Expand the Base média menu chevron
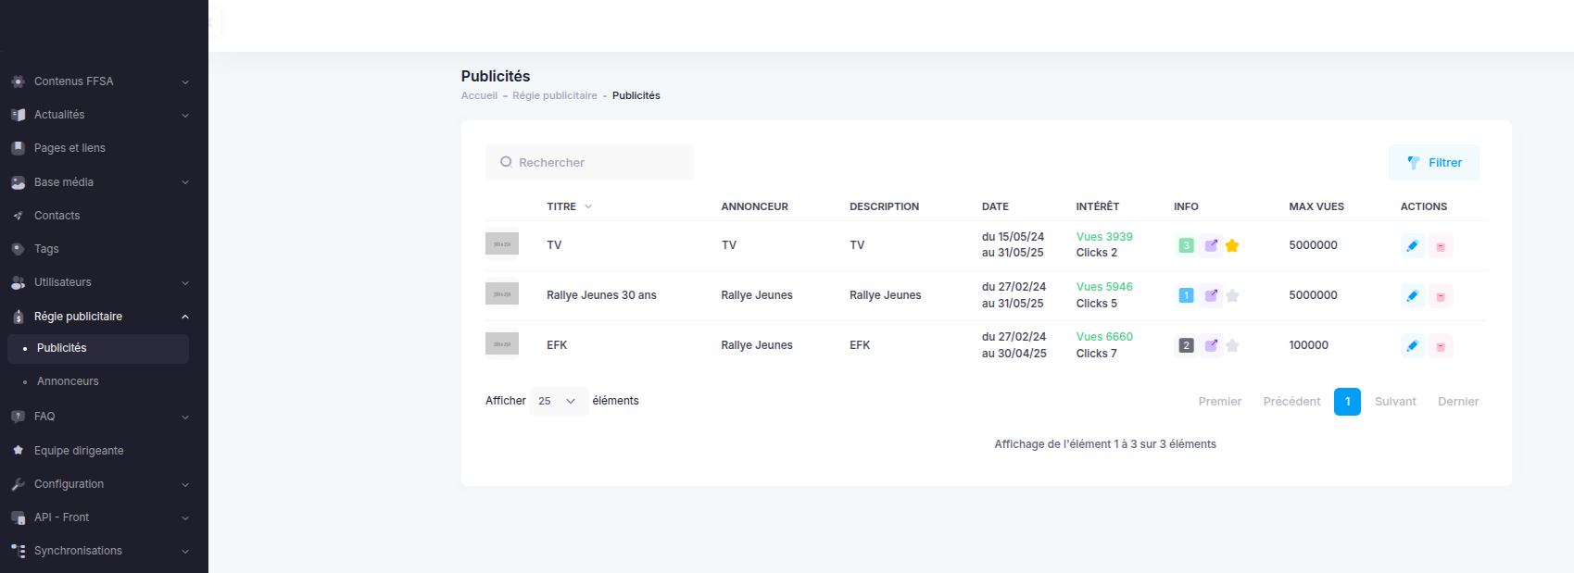The width and height of the screenshot is (1574, 573). tap(185, 182)
